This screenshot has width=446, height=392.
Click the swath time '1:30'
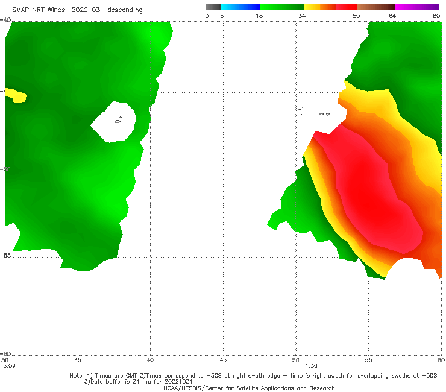coord(311,366)
